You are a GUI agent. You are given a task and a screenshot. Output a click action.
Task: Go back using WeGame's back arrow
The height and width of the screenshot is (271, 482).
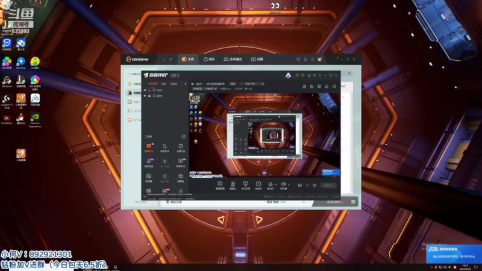coord(163,59)
